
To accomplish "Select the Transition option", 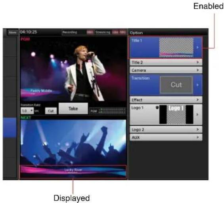I will pyautogui.click(x=166, y=85).
